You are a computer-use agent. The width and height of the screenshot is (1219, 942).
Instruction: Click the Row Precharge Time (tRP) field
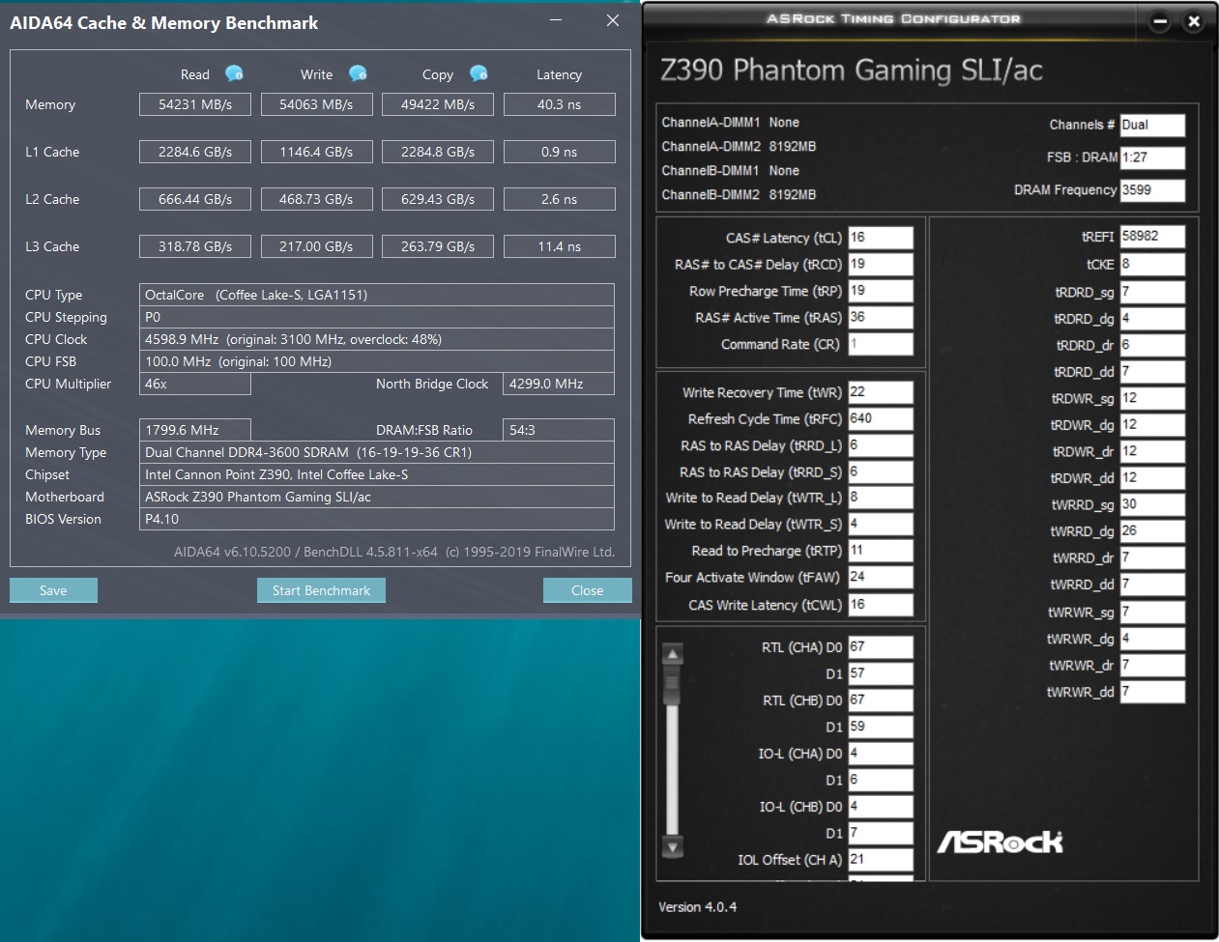[x=881, y=291]
